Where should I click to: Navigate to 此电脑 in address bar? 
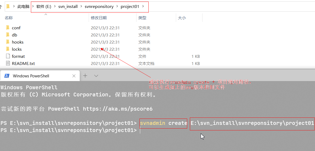coord(23,7)
